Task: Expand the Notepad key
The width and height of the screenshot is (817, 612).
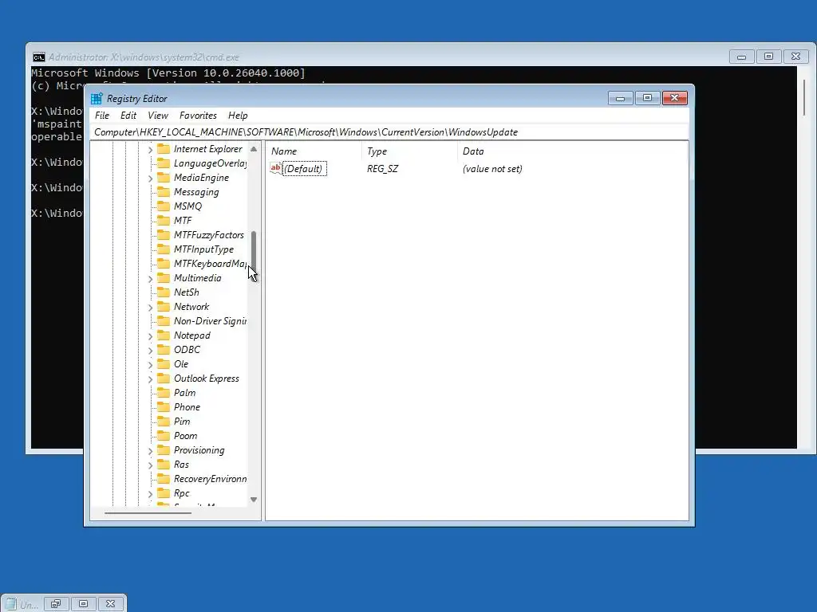Action: [x=150, y=336]
